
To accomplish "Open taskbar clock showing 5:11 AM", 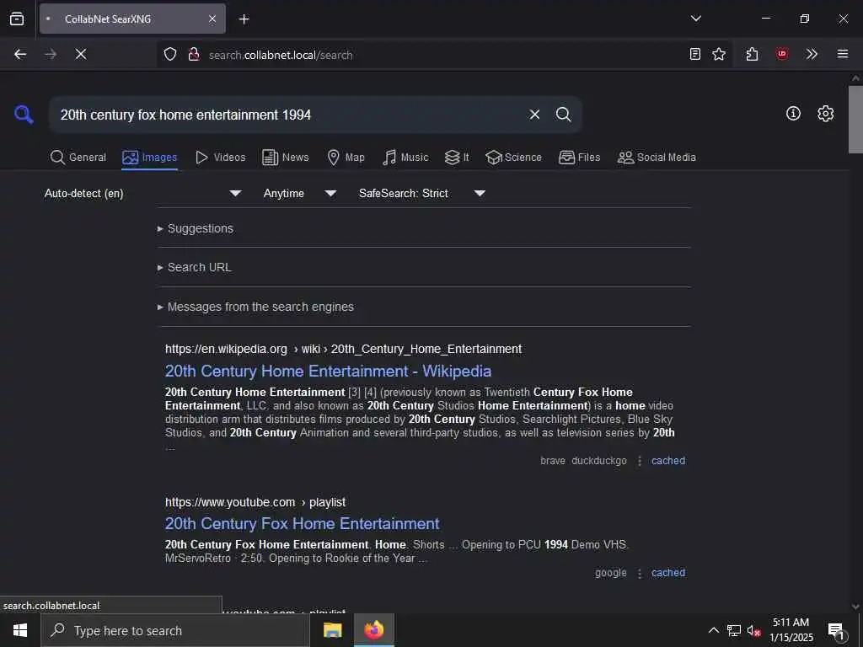I will point(791,630).
